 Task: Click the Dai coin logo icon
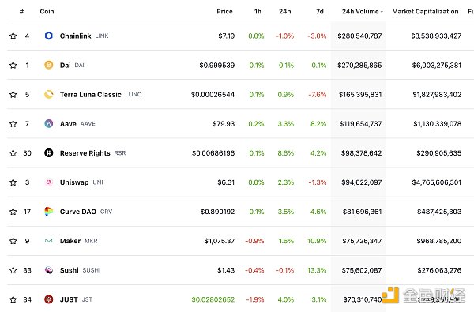49,65
